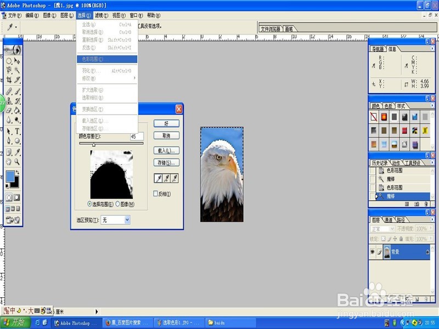The width and height of the screenshot is (439, 329).
Task: Hide the 背景 layer with eye icon
Action: 373,252
